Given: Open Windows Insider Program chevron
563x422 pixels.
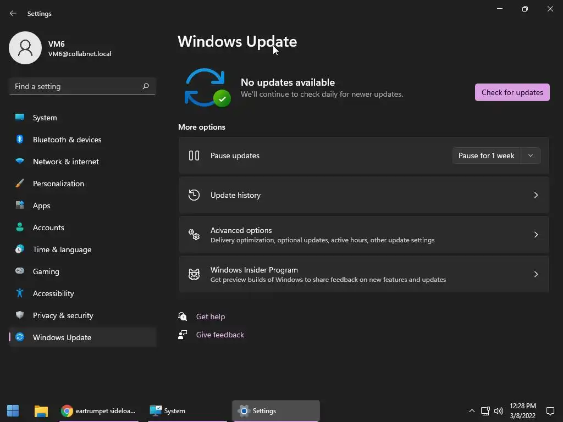Looking at the screenshot, I should [x=536, y=274].
